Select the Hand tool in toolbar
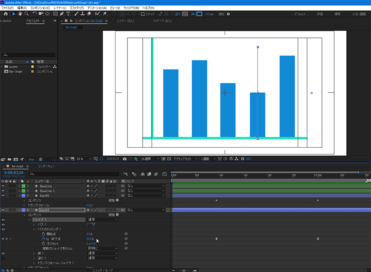 20,14
